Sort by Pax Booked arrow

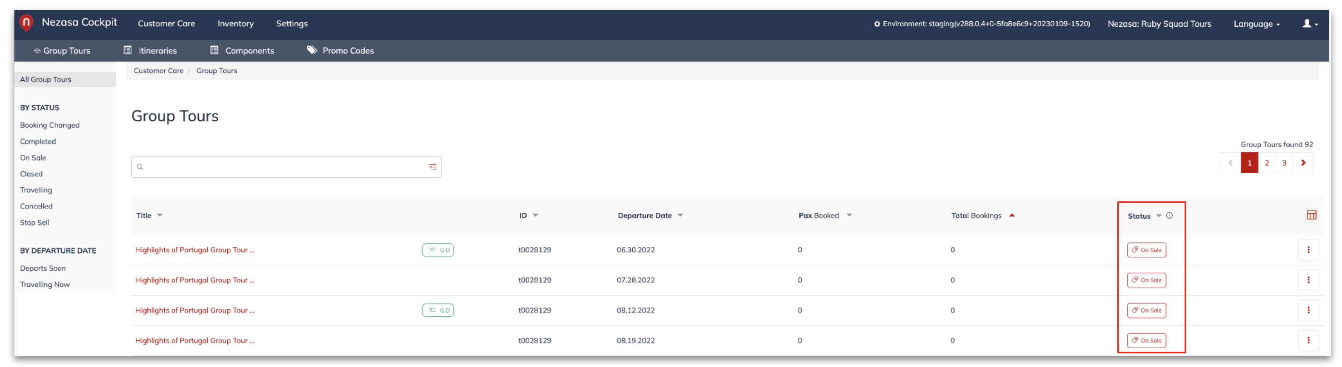click(849, 215)
